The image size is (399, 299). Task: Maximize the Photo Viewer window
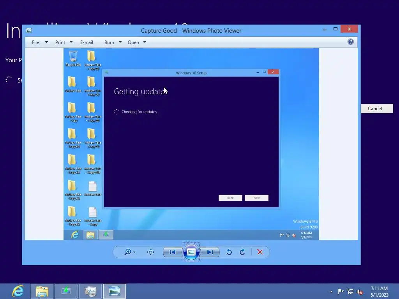pyautogui.click(x=335, y=29)
